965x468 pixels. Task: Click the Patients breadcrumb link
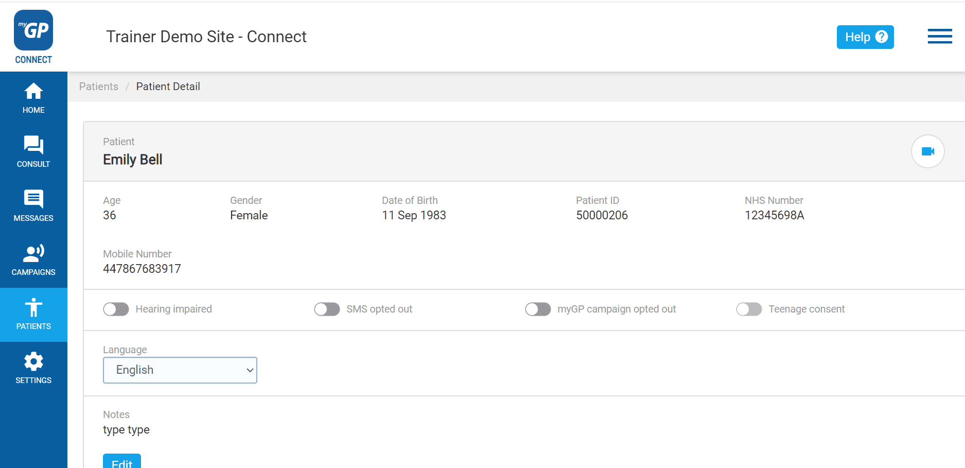99,86
